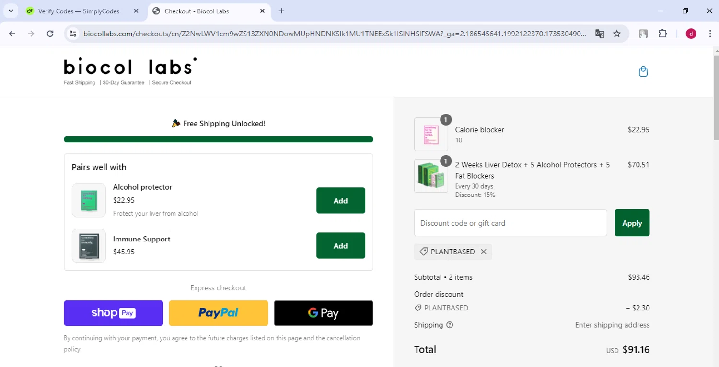Click the 'Order discount' label
Screen dimensions: 719x367
click(x=439, y=294)
